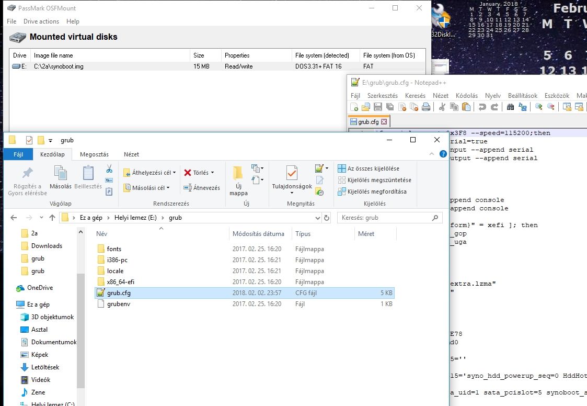Viewport: 587px width, 406px height.
Task: Open Explorer Fájl menu tab
Action: coord(18,154)
